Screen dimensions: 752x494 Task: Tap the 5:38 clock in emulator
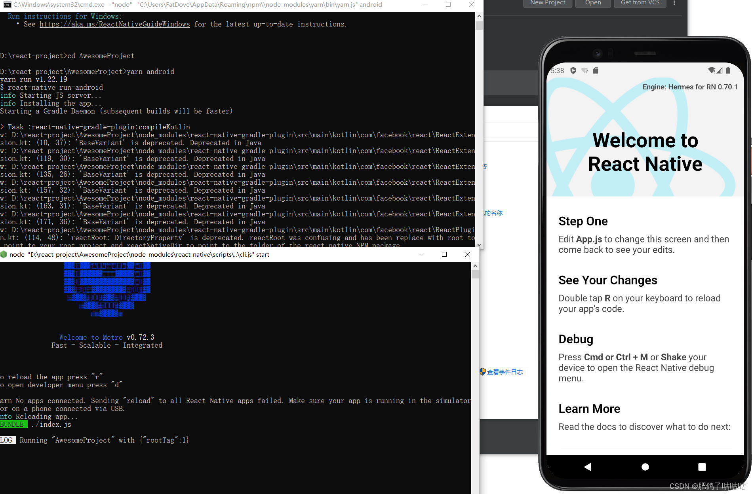tap(557, 71)
